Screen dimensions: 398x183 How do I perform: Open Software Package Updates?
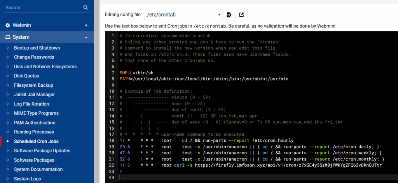click(42, 150)
